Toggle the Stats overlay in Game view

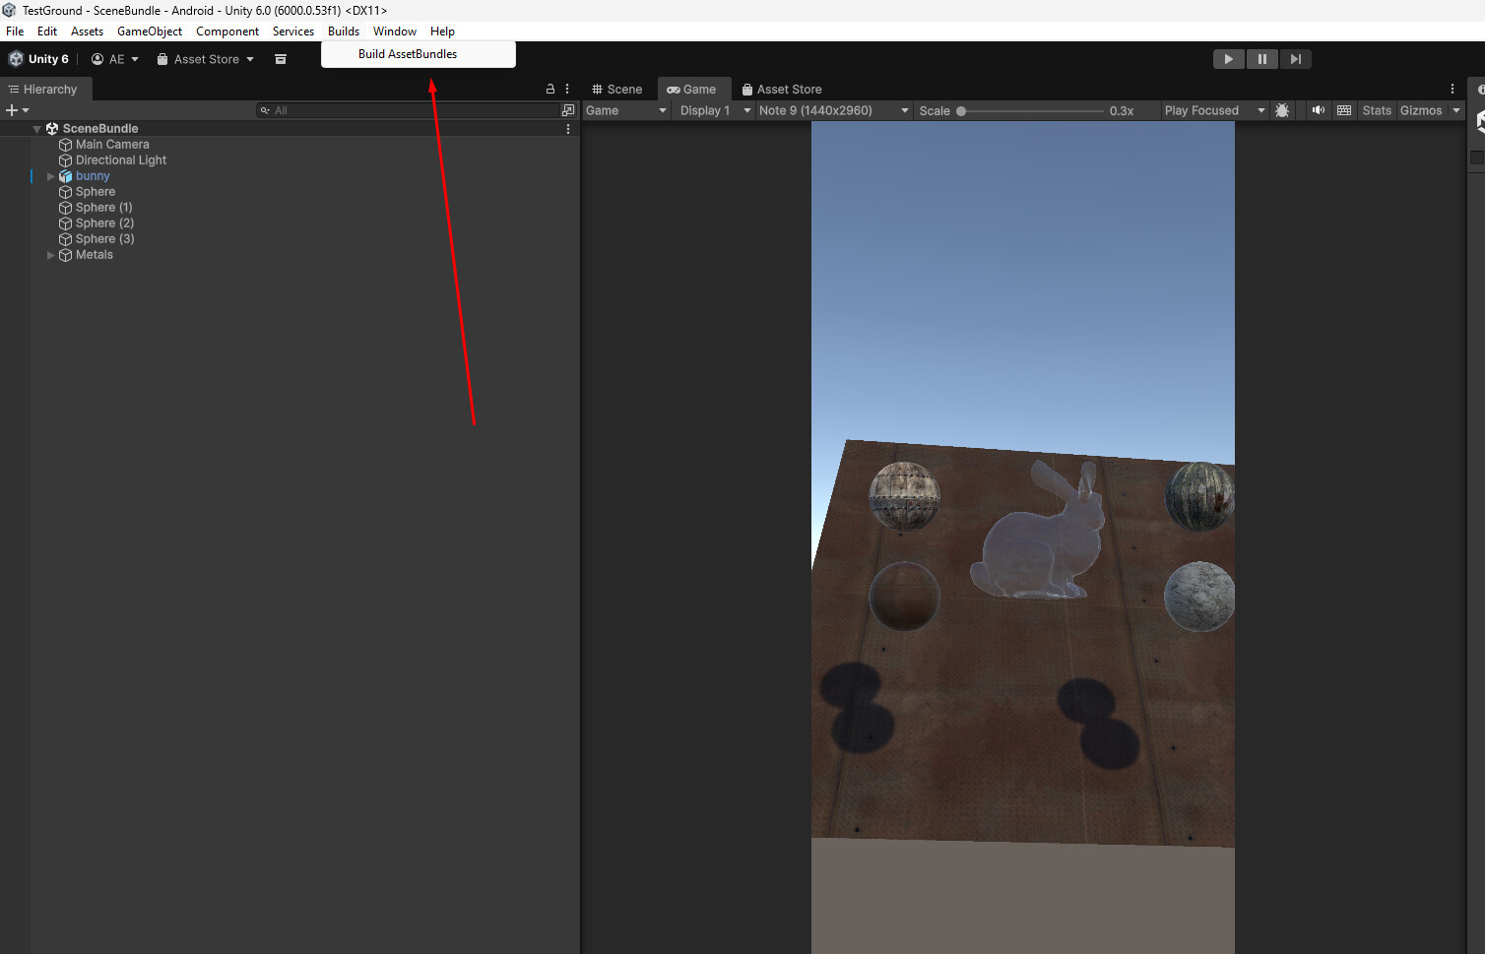pyautogui.click(x=1376, y=109)
